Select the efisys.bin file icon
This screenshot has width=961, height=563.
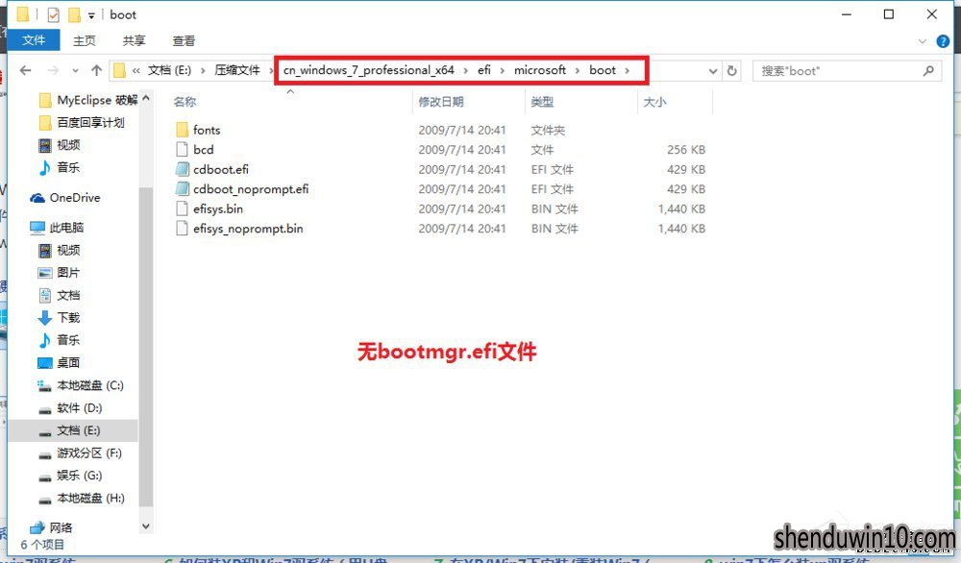[182, 208]
